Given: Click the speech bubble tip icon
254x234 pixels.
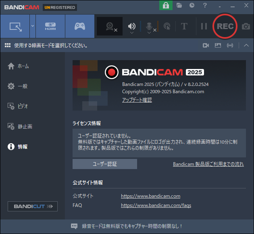Looking at the screenshot, I should 74,226.
